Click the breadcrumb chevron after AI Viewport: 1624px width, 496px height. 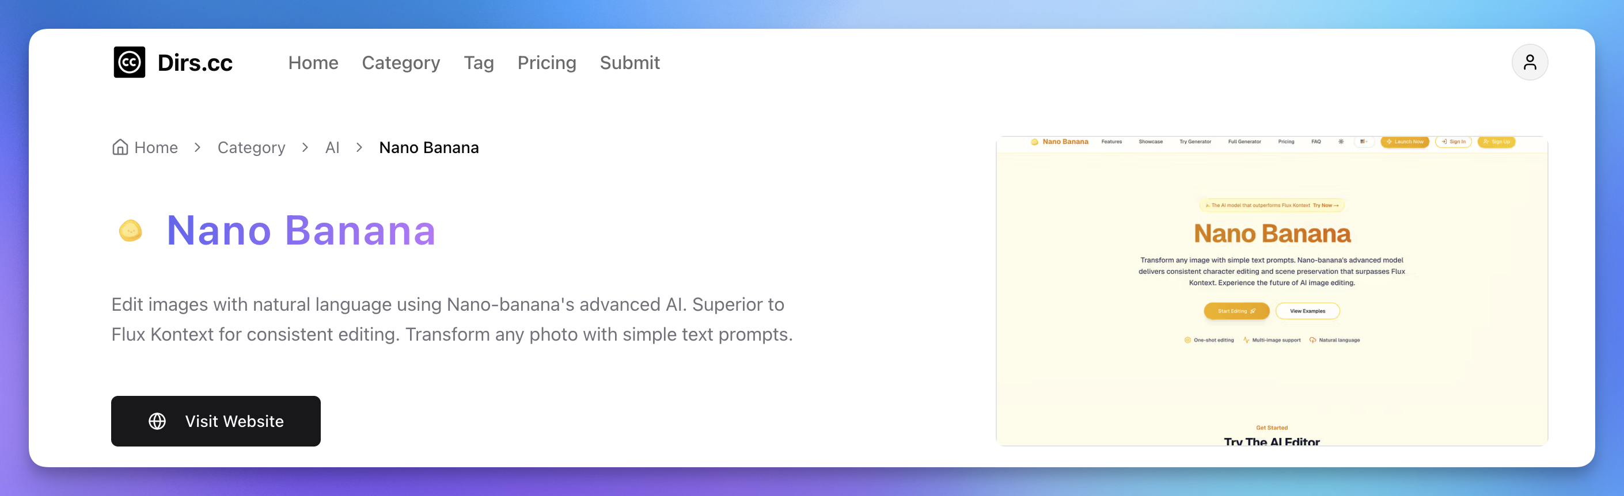[x=359, y=147]
